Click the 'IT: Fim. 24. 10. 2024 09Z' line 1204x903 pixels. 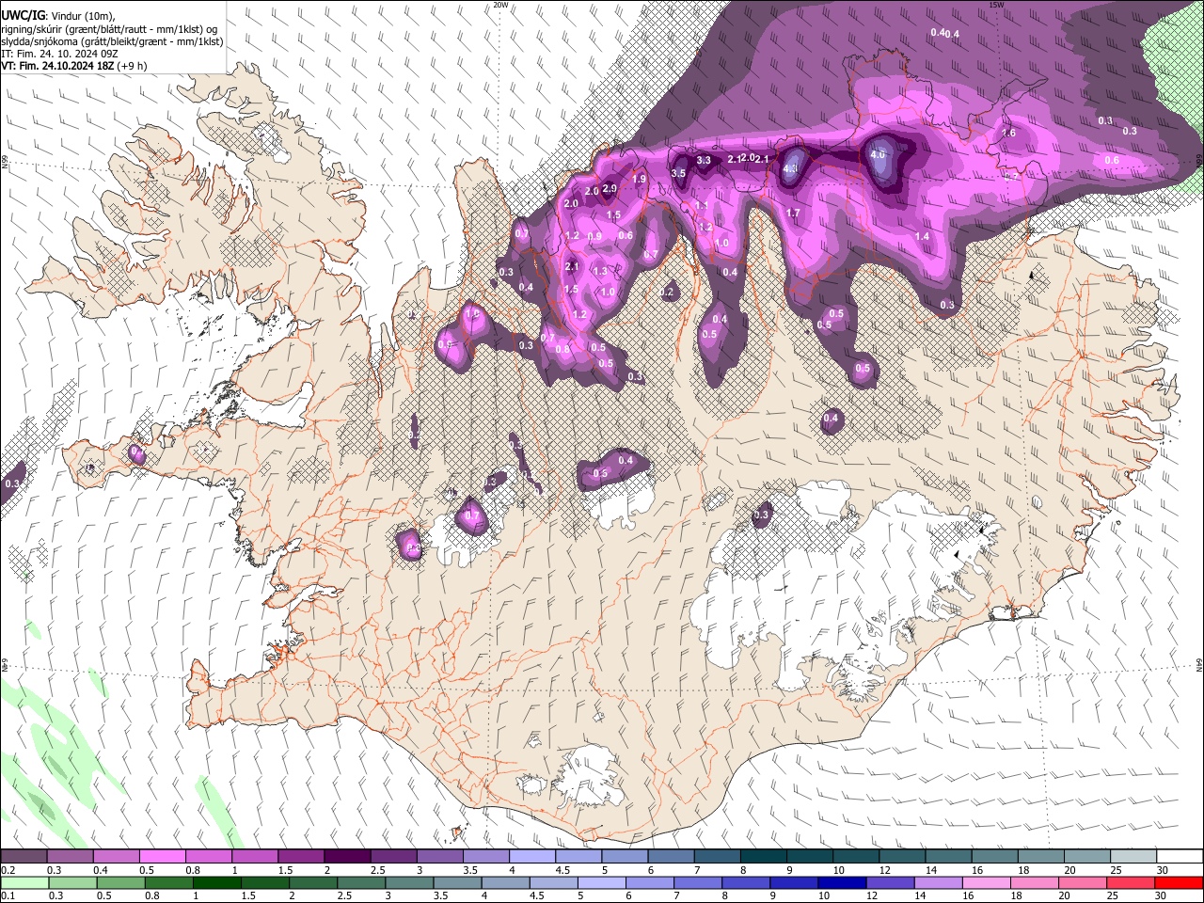pos(58,55)
